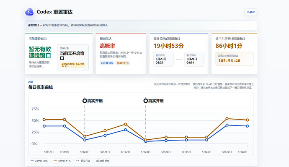289x167 pixels.
Task: Click the orange 48小时 point at 5月18日
Action: (44, 120)
